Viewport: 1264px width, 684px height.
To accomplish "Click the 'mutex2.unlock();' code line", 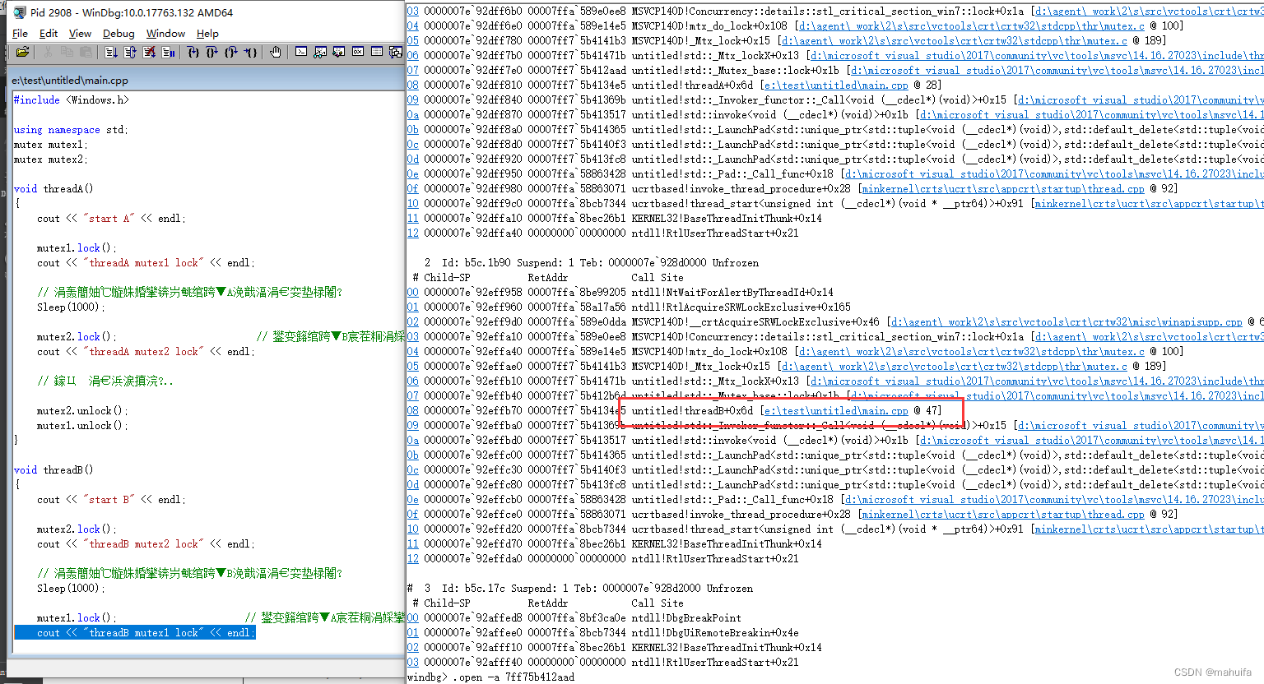I will pos(82,411).
